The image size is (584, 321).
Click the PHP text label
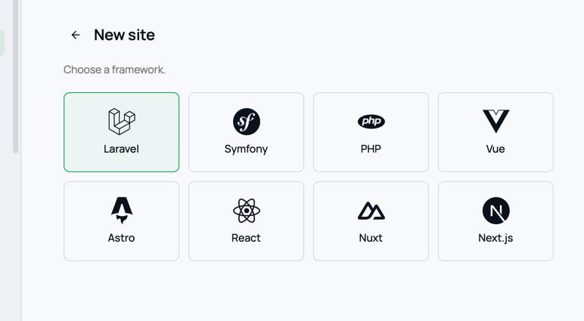(x=371, y=149)
